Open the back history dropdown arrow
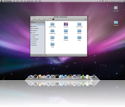 [x=34, y=19]
